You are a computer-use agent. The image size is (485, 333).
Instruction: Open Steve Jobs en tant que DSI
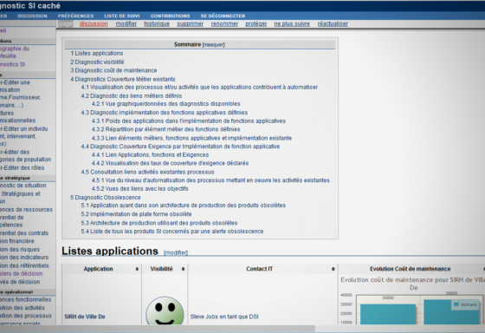pyautogui.click(x=224, y=317)
